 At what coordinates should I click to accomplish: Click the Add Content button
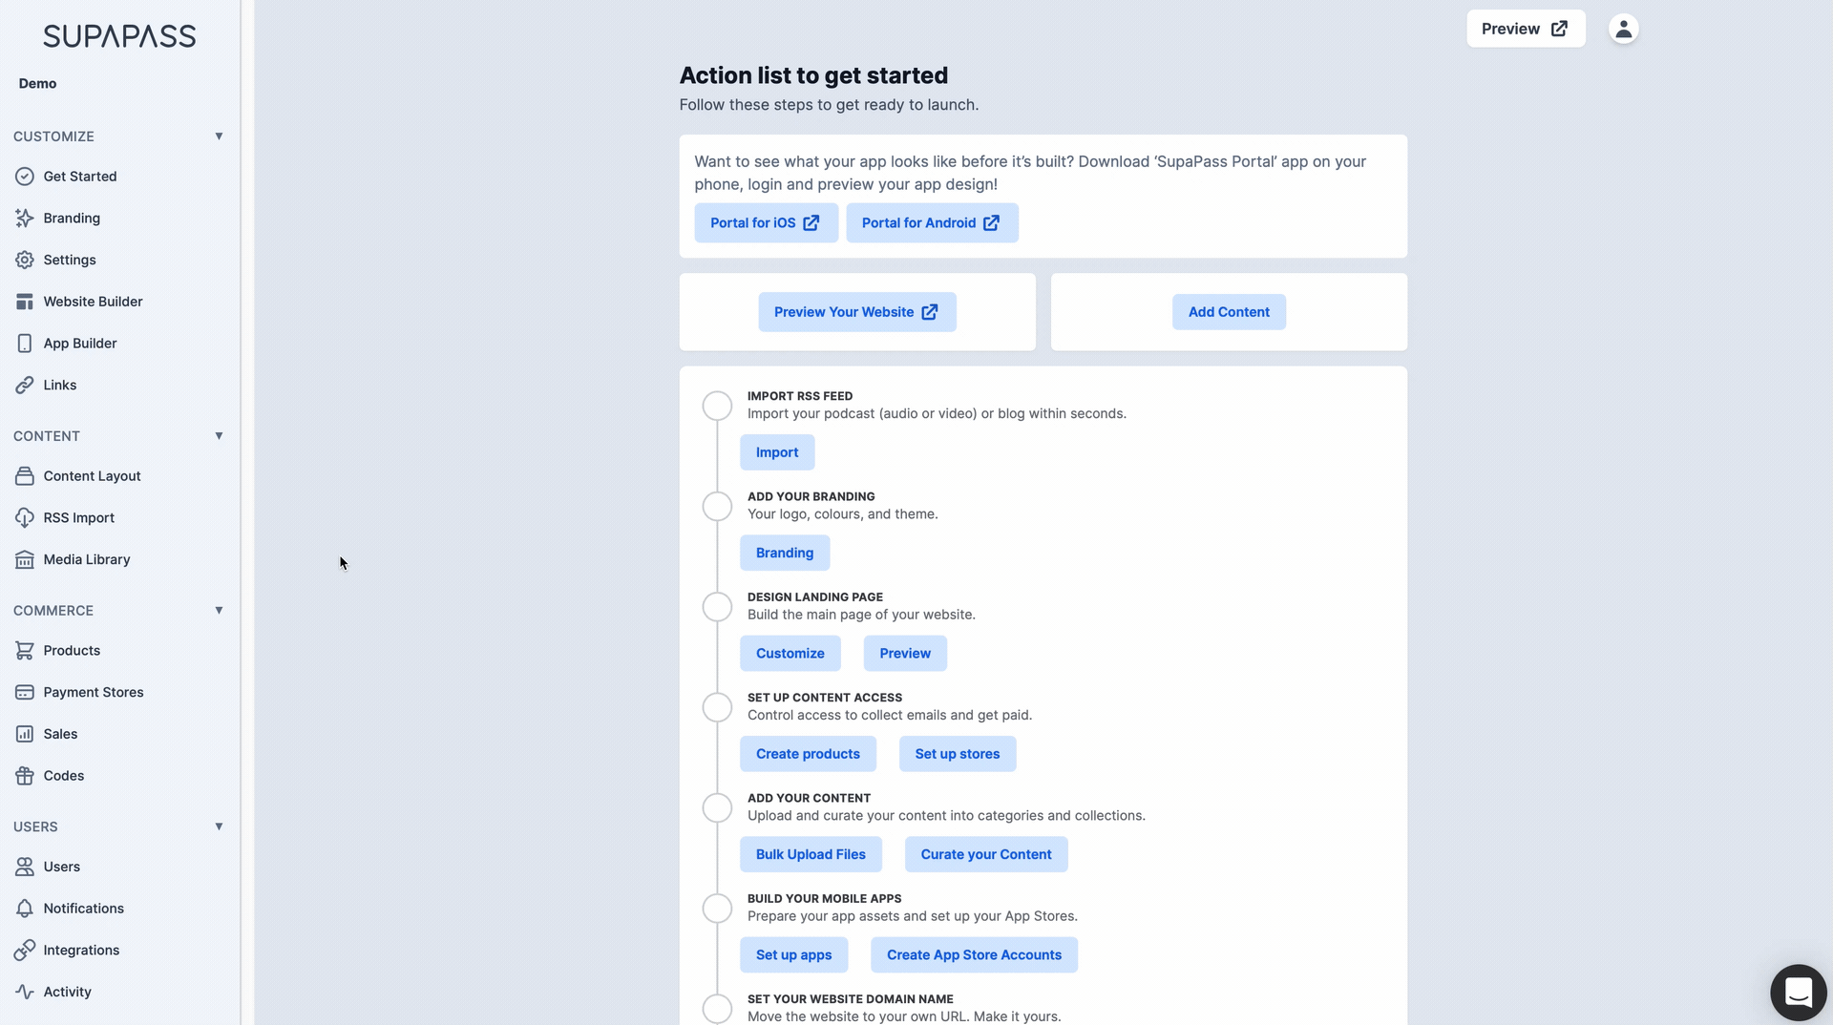pyautogui.click(x=1229, y=312)
